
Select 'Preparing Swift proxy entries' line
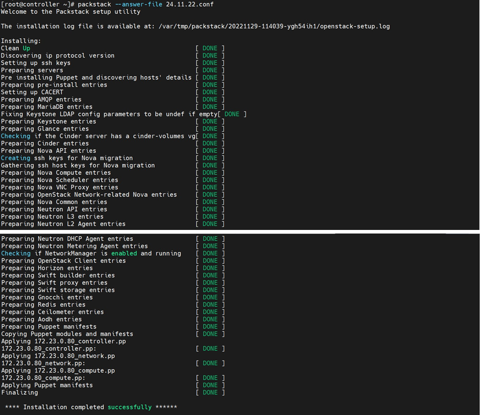coord(55,283)
